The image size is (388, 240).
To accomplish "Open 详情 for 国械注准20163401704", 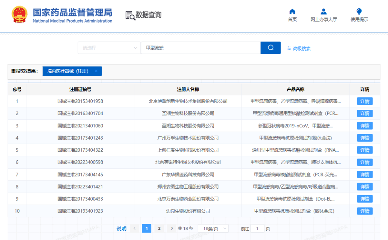I will coord(365,113).
